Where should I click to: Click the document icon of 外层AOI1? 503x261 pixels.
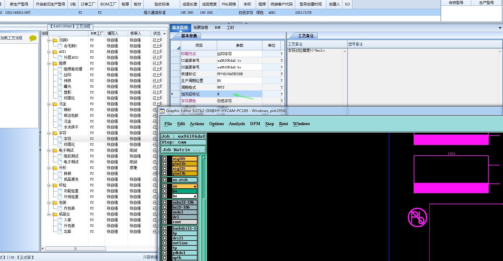click(x=60, y=57)
